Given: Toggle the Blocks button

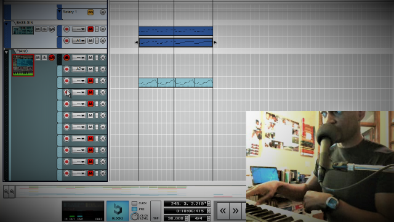Looking at the screenshot, I should tap(118, 211).
